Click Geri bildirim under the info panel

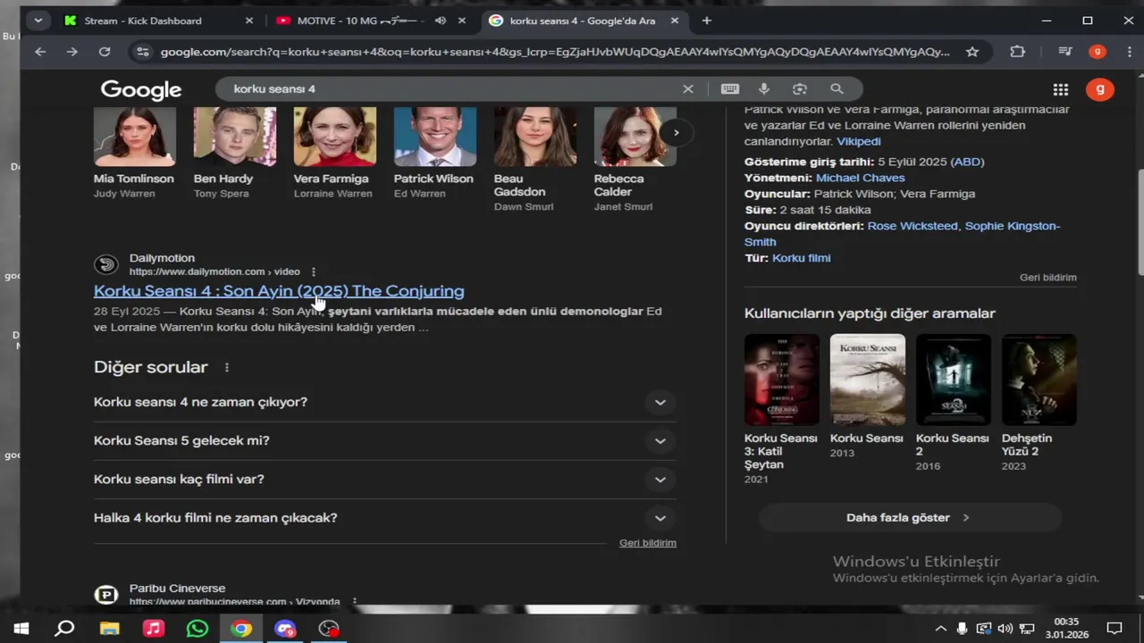(1048, 278)
